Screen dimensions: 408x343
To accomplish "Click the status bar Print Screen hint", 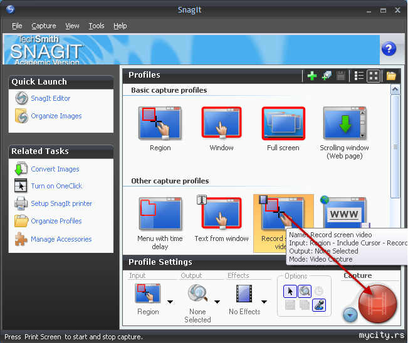I will [73, 337].
